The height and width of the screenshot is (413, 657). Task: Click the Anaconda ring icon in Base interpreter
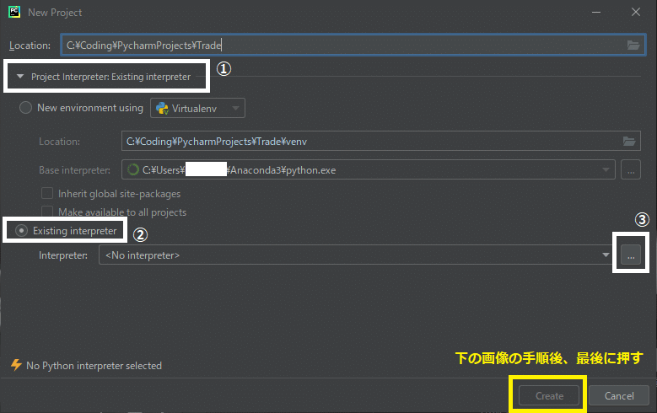point(133,169)
